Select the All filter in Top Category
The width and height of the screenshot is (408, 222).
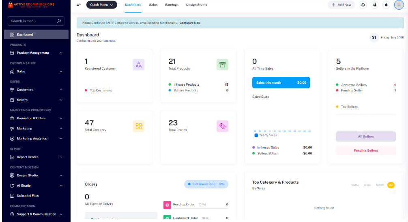(391, 185)
